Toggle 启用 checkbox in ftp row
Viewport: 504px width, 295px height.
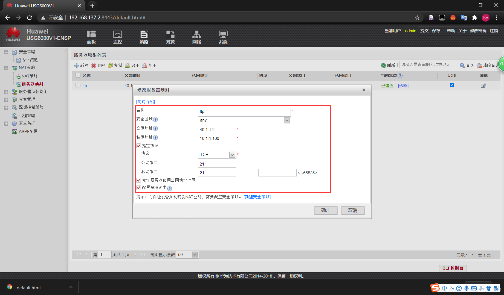(452, 85)
